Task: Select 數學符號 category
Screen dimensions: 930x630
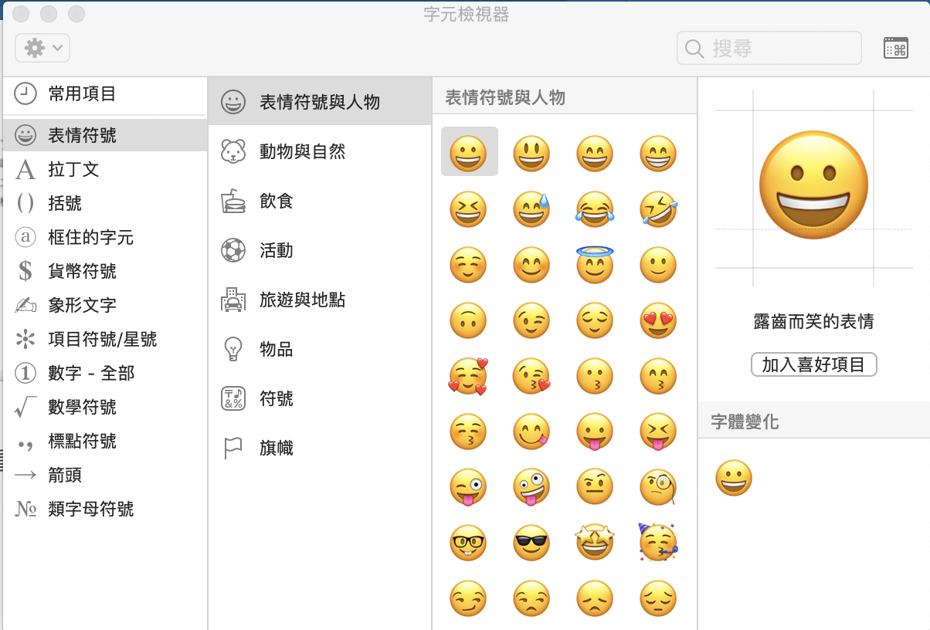Action: click(105, 407)
